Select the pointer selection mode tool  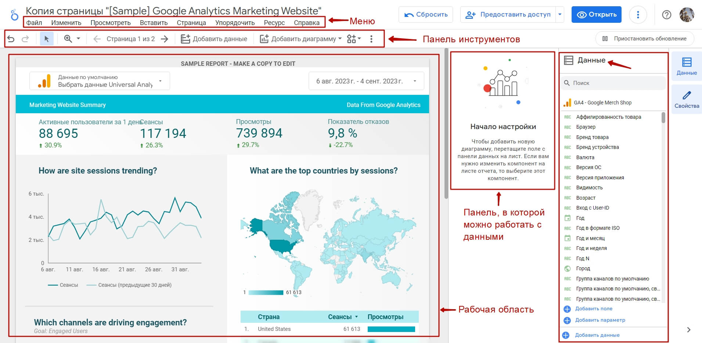[47, 39]
